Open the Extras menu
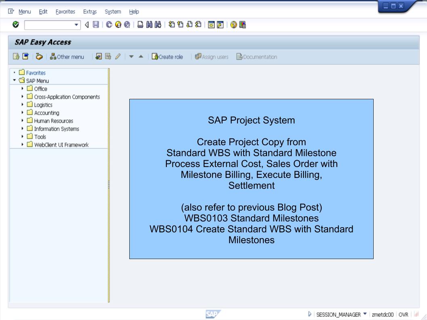The width and height of the screenshot is (427, 320). point(90,11)
